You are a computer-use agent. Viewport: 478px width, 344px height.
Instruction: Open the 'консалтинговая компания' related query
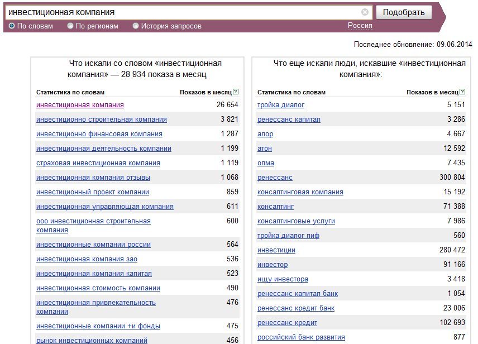pos(300,192)
